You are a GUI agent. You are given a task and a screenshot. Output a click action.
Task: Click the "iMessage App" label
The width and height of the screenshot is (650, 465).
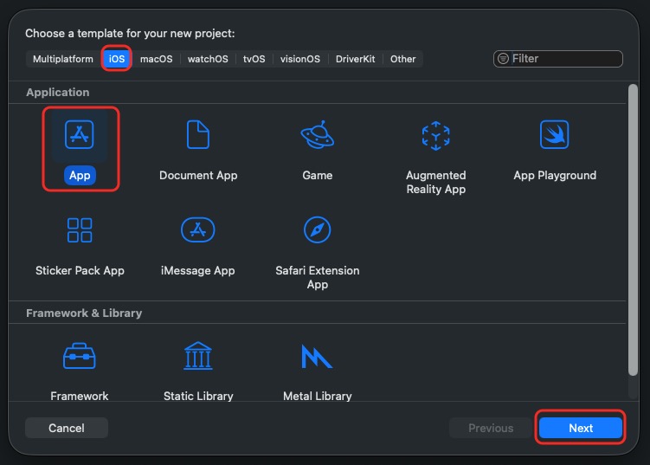pos(198,270)
